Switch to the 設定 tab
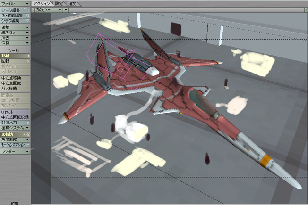This screenshot has height=205, width=308. (59, 3)
